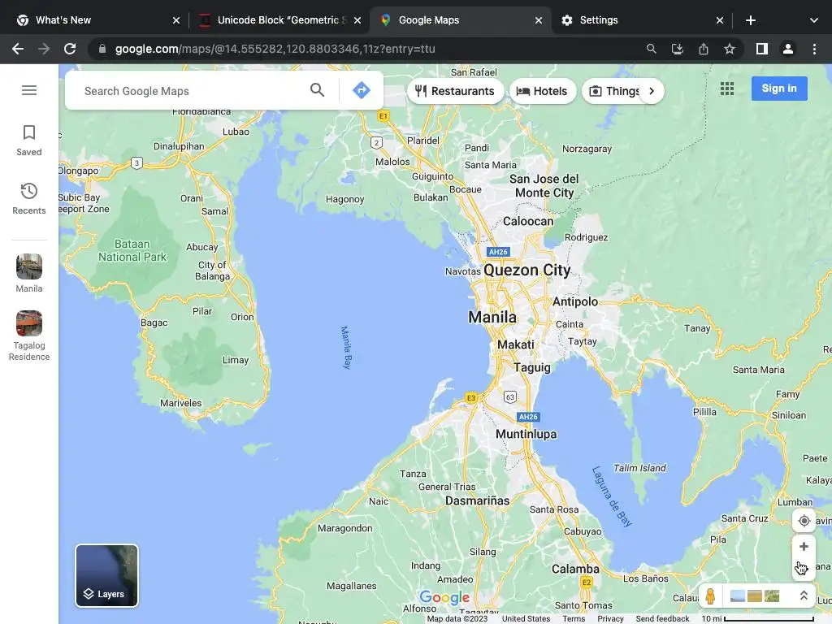
Task: Click the San Jose del Monte City label
Action: [544, 186]
